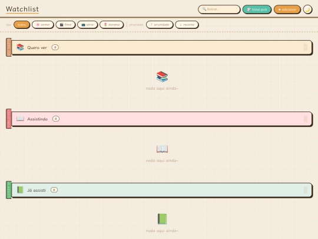The image size is (318, 239).
Task: Click the Watchlist title
Action: pos(22,9)
